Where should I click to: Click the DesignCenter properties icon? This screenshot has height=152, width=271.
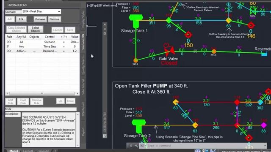coord(105,33)
